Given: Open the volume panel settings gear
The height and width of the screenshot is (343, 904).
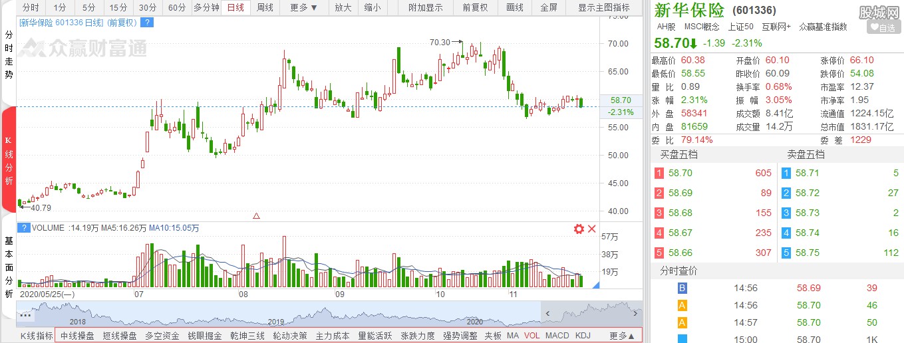Looking at the screenshot, I should click(x=579, y=229).
